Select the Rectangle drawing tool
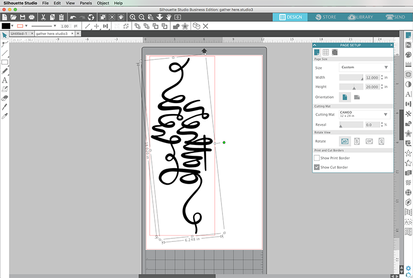The height and width of the screenshot is (278, 413). point(5,62)
